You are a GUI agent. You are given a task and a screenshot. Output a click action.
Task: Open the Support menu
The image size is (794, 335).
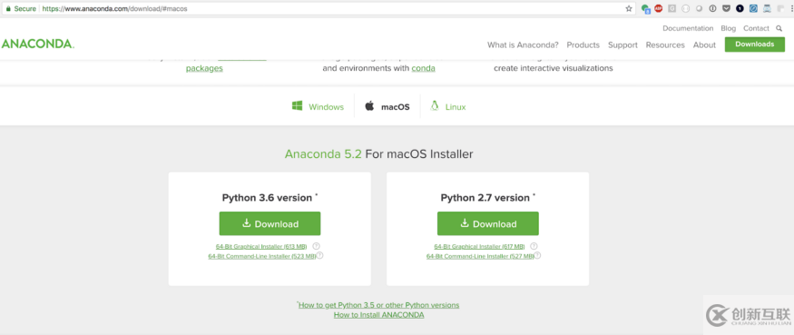[x=622, y=45]
